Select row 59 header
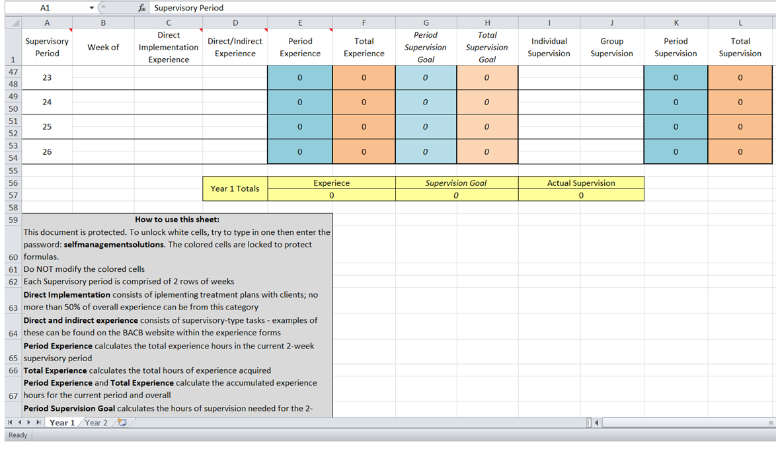 [x=13, y=220]
